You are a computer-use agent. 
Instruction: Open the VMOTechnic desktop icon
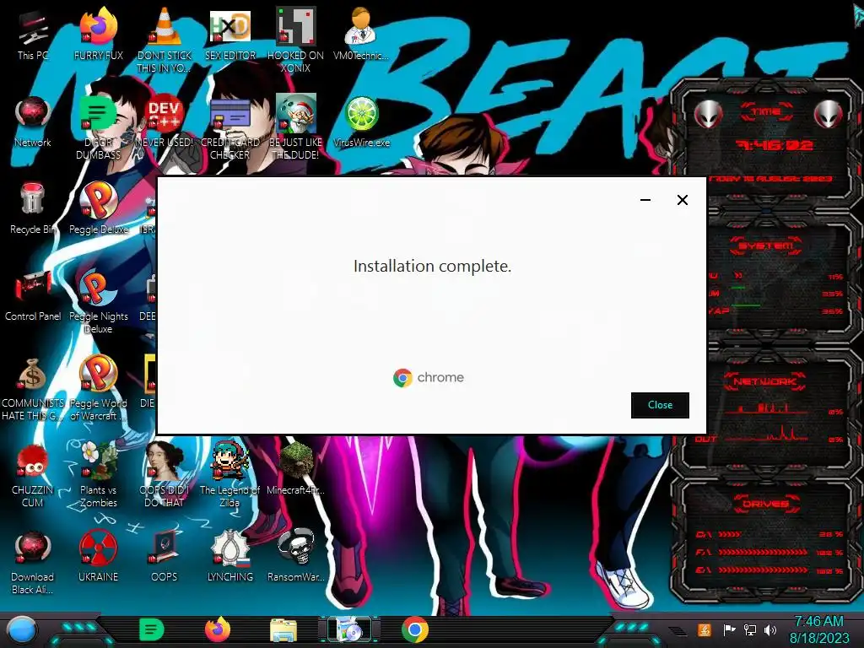tap(361, 35)
